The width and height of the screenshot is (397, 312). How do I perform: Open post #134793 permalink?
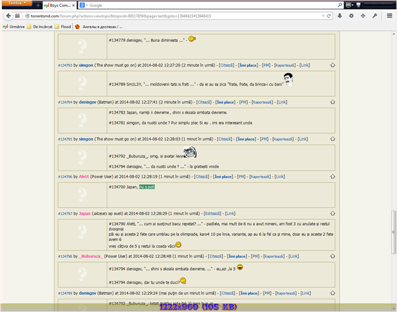65,66
